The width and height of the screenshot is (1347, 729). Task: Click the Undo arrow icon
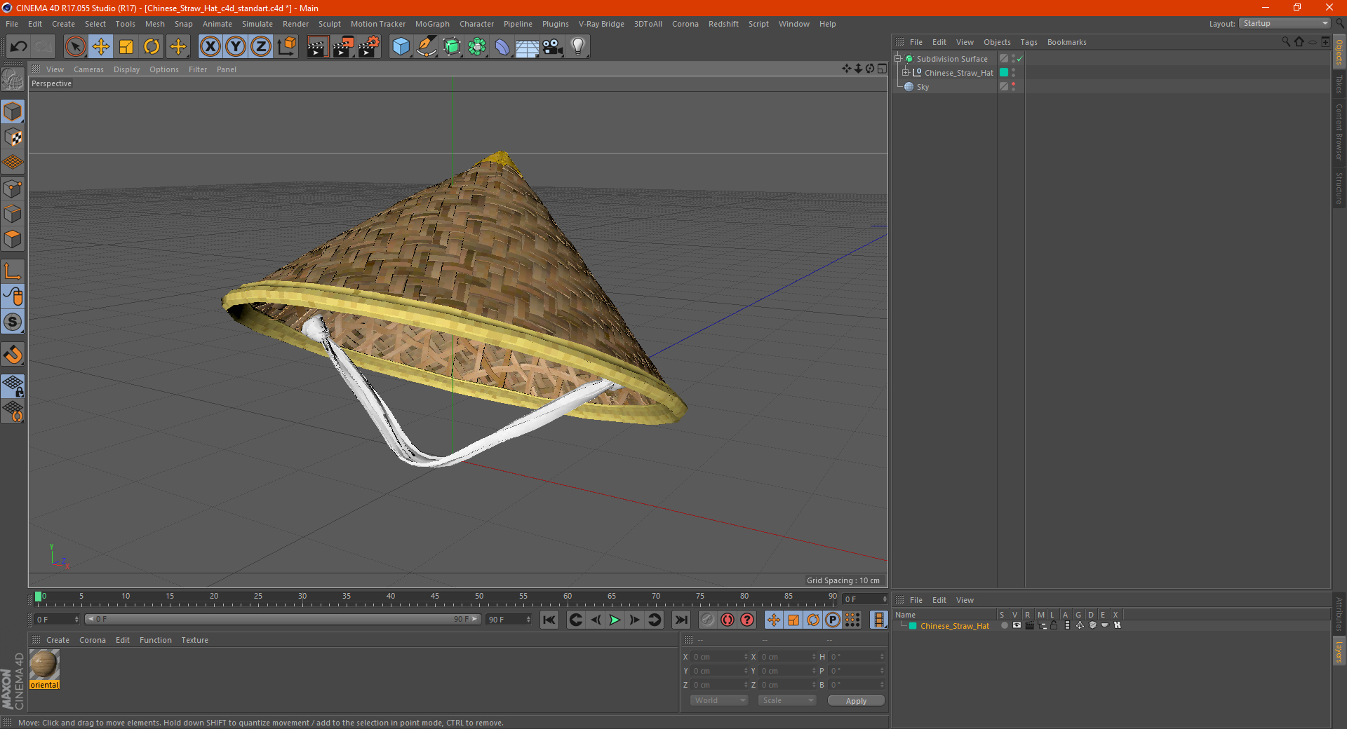[18, 47]
